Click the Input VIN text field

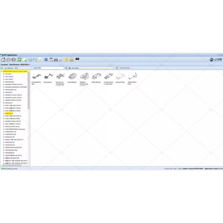pyautogui.click(x=53, y=68)
